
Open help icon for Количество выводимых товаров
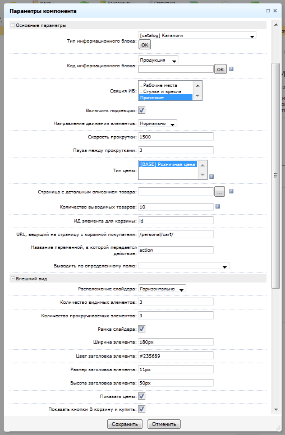pyautogui.click(x=218, y=206)
